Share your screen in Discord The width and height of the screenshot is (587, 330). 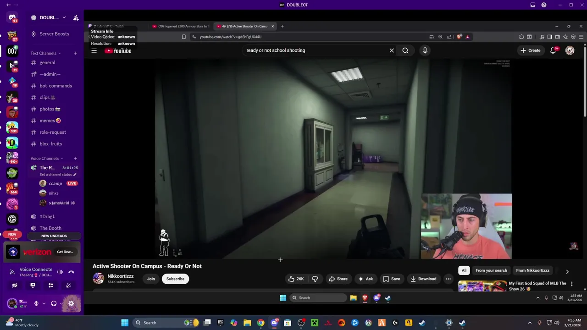pos(33,285)
